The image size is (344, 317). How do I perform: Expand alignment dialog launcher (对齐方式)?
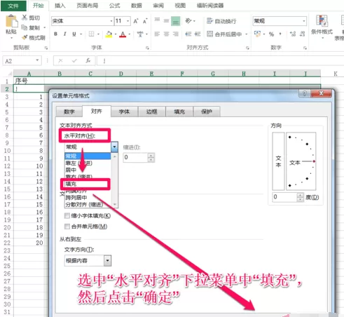click(247, 48)
